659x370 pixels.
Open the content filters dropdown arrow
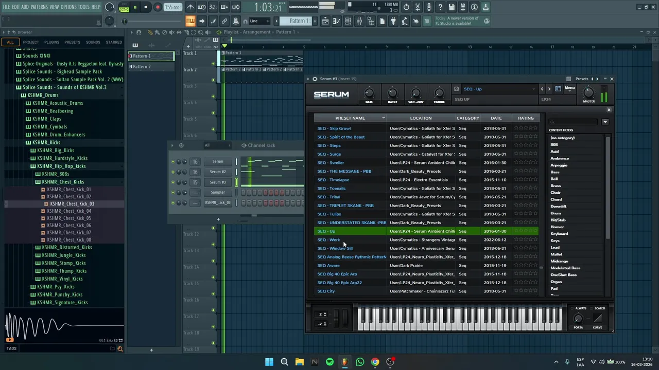(605, 122)
